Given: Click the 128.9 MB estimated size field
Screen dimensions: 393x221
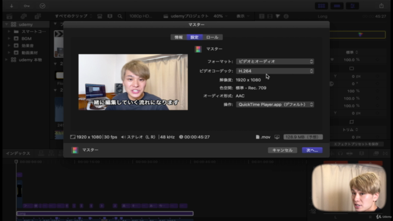Looking at the screenshot, I should pos(303,137).
